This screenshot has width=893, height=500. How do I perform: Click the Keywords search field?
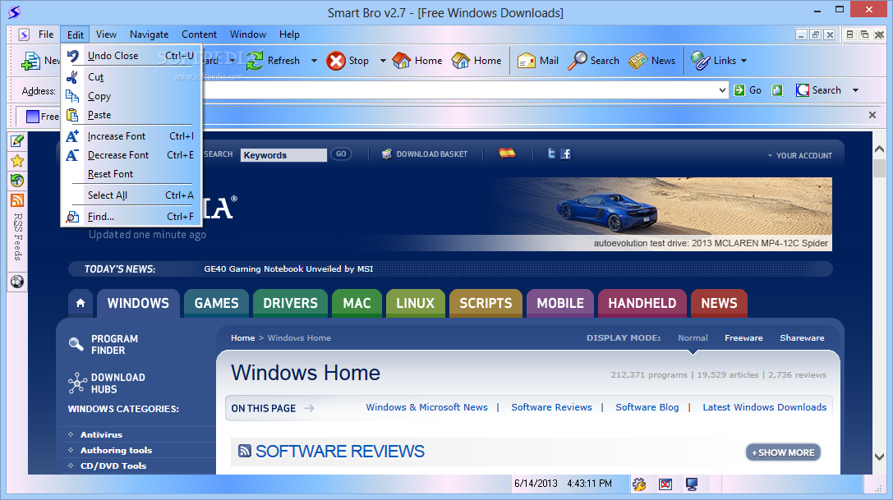[284, 155]
